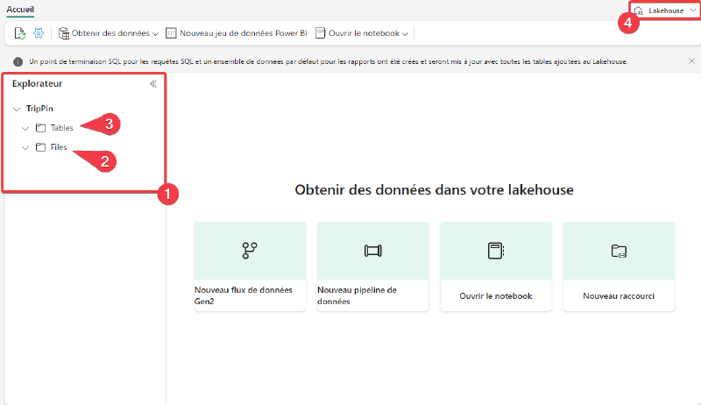Click the Tables folder icon

(x=40, y=128)
